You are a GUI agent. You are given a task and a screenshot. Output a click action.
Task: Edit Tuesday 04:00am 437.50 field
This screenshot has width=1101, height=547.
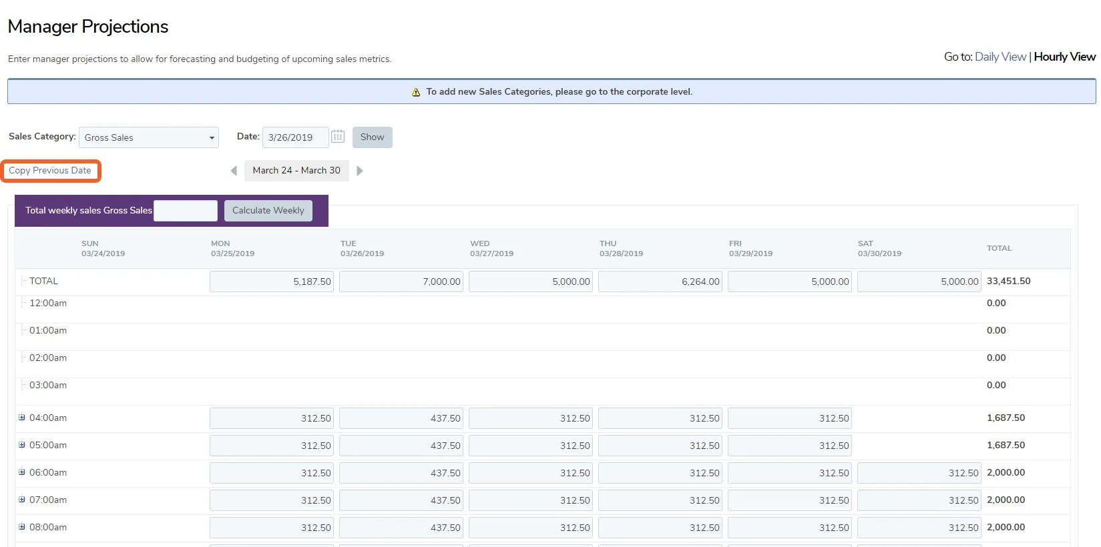(x=401, y=418)
